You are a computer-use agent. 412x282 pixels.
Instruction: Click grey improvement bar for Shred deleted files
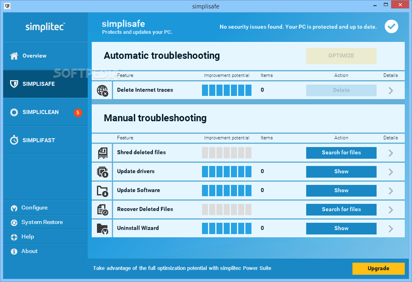(x=227, y=153)
